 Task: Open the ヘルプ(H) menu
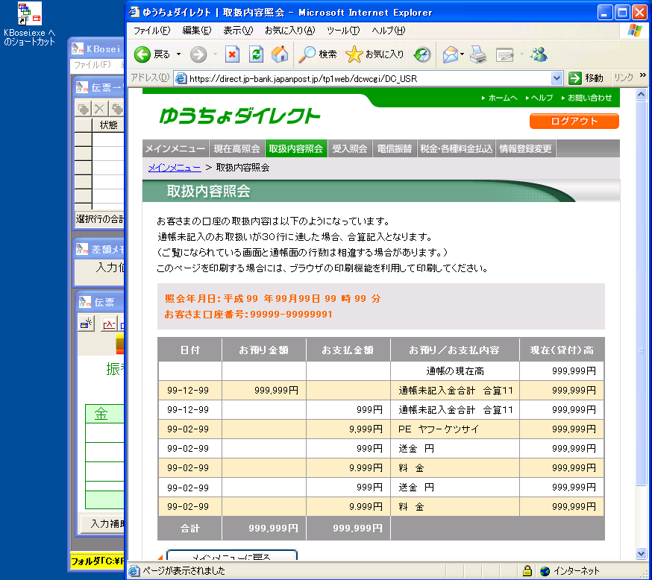click(x=389, y=31)
